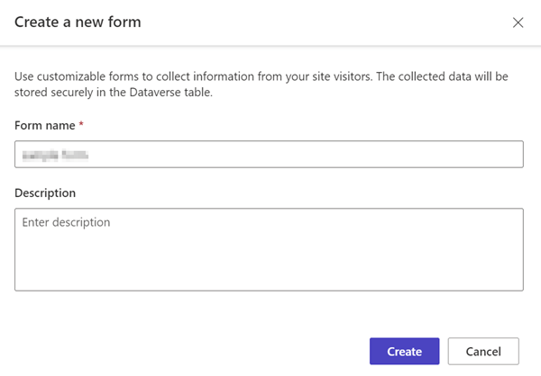The image size is (541, 376).
Task: Click the Create button
Action: pyautogui.click(x=404, y=351)
